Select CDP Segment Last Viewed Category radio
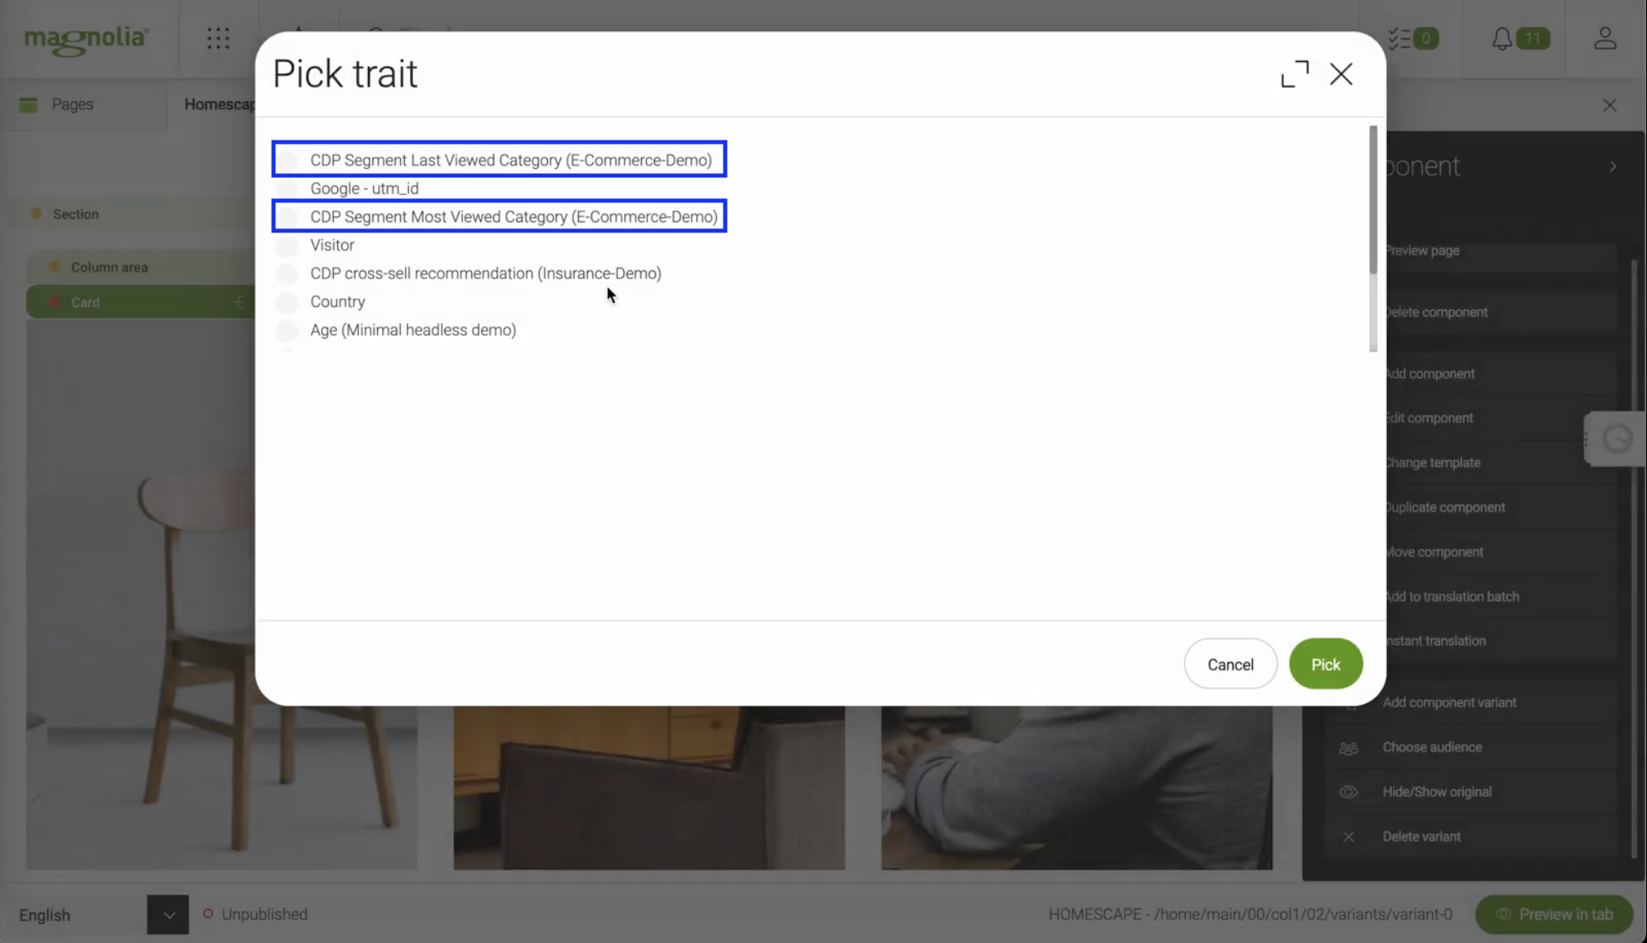 [287, 160]
